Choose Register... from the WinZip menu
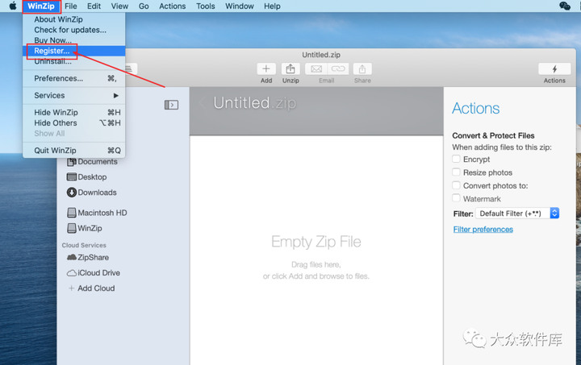This screenshot has height=365, width=581. (x=73, y=51)
